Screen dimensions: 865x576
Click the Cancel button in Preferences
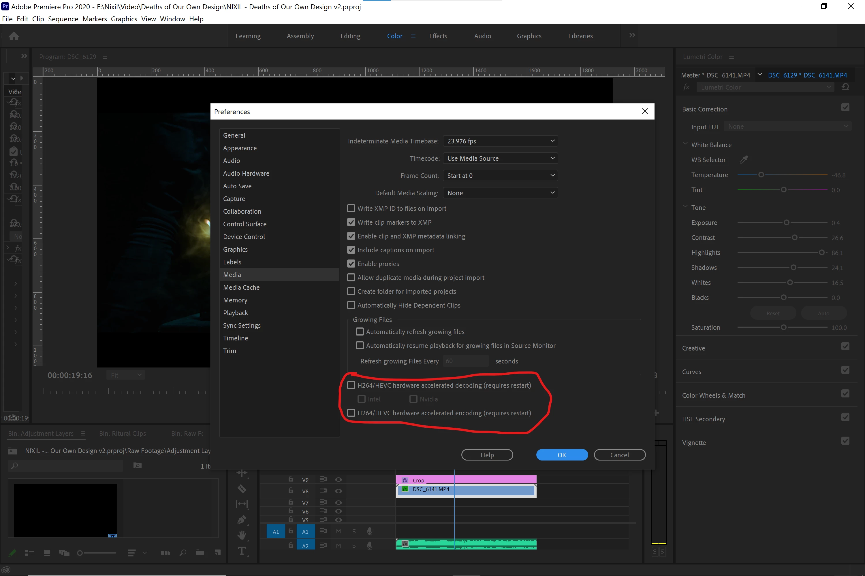click(619, 455)
